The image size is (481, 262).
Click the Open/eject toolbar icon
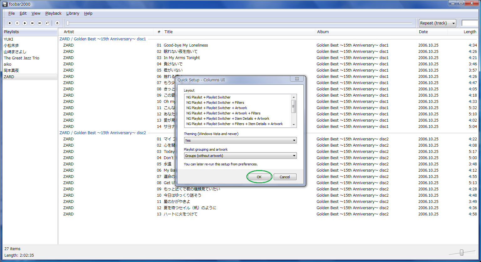tap(57, 23)
